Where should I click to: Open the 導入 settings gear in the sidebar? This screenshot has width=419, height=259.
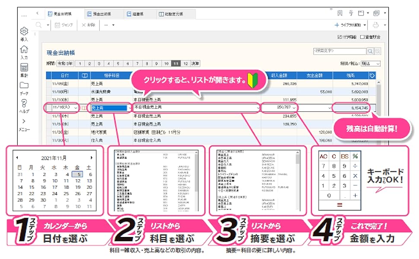pyautogui.click(x=25, y=31)
